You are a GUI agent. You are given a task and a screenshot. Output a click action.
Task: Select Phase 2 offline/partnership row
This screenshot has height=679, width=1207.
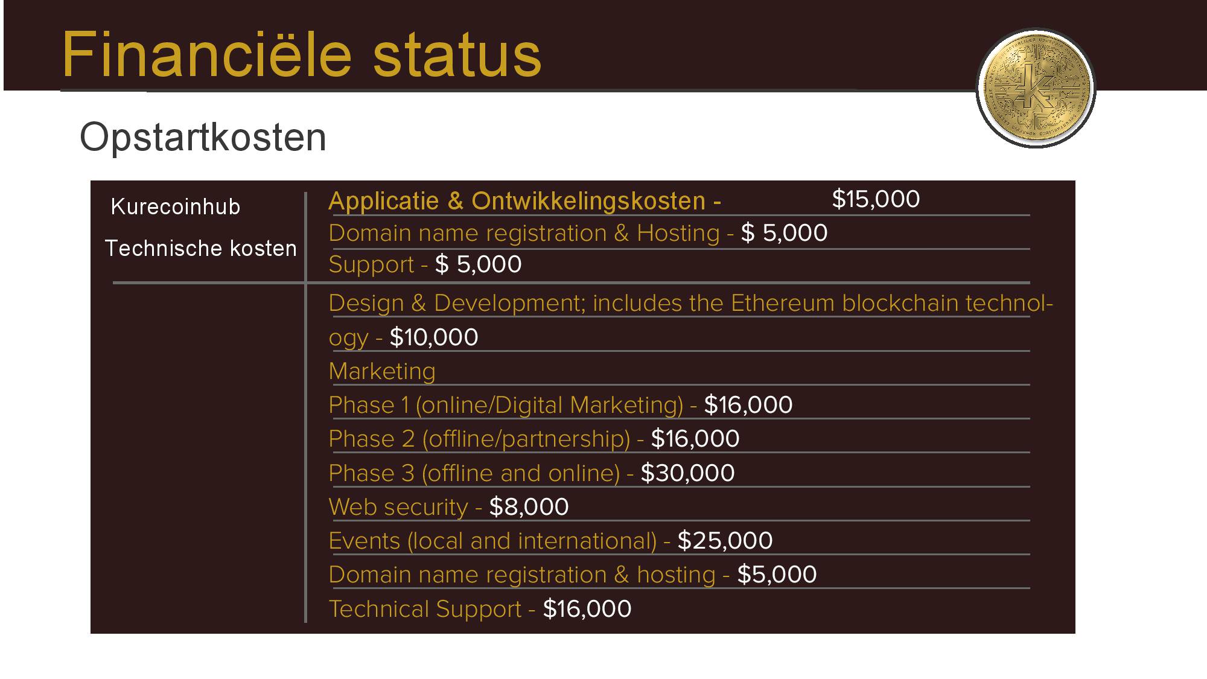(534, 439)
